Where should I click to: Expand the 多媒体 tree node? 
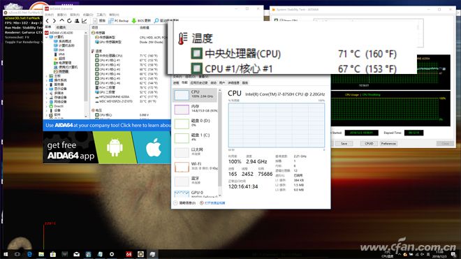(x=47, y=93)
